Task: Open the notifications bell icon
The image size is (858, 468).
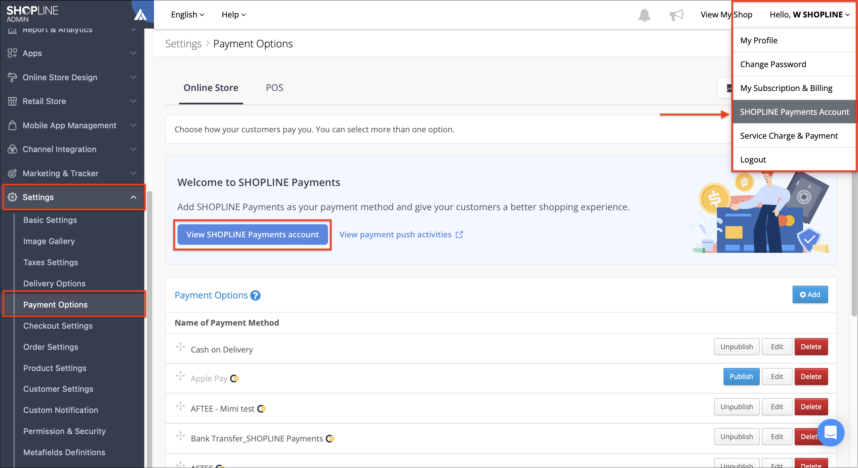Action: pos(644,15)
